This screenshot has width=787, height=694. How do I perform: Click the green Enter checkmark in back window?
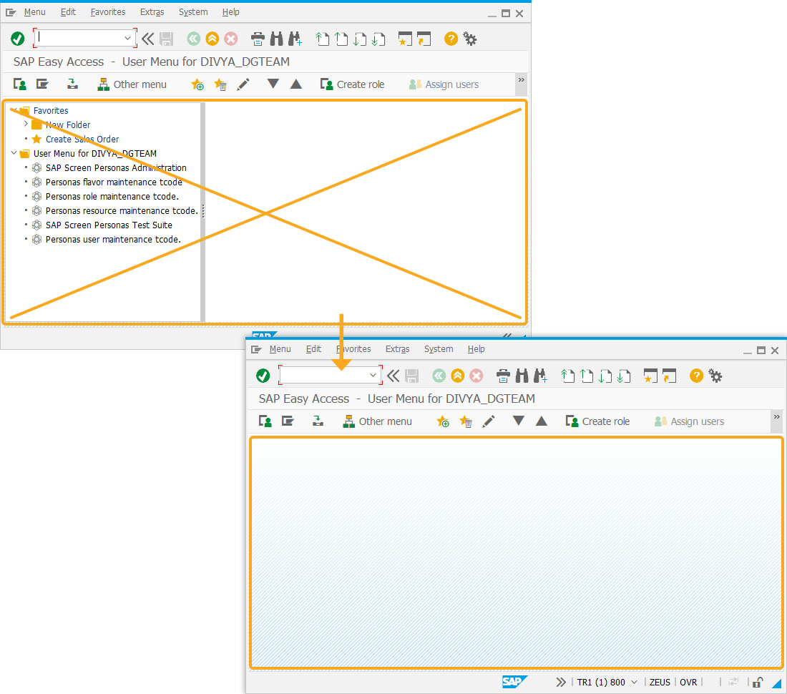coord(18,39)
